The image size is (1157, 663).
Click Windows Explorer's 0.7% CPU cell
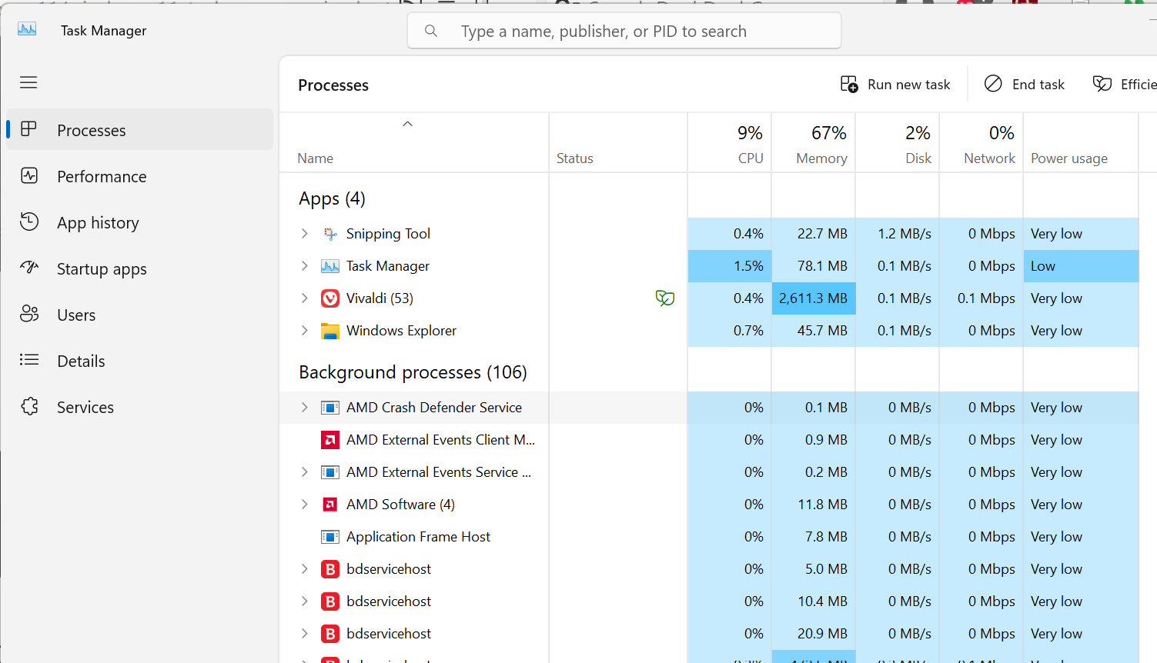[x=730, y=331]
